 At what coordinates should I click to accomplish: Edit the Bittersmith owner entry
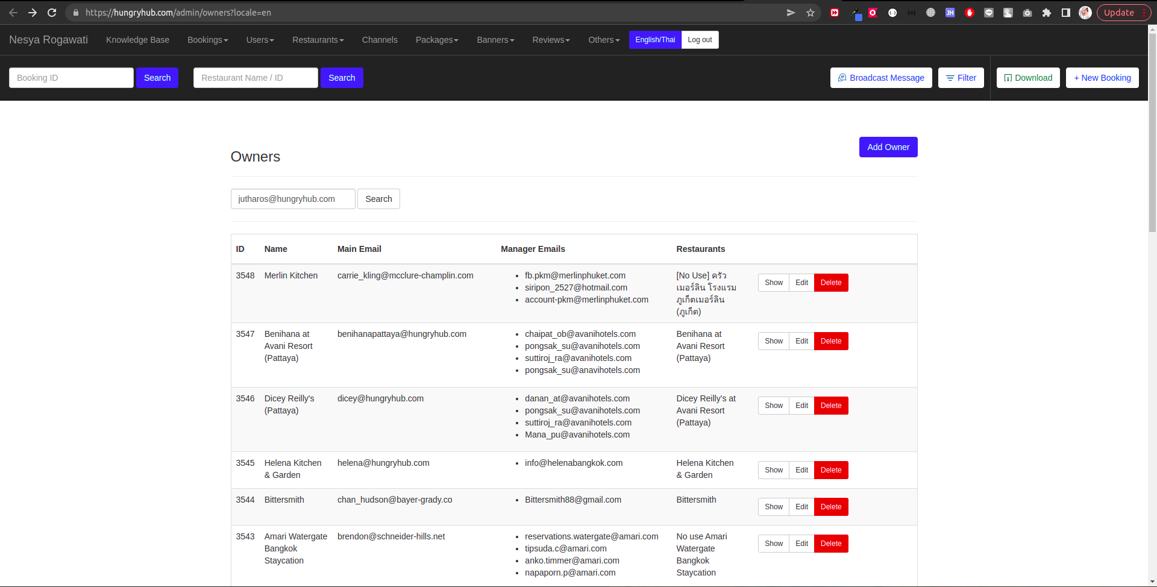click(801, 507)
